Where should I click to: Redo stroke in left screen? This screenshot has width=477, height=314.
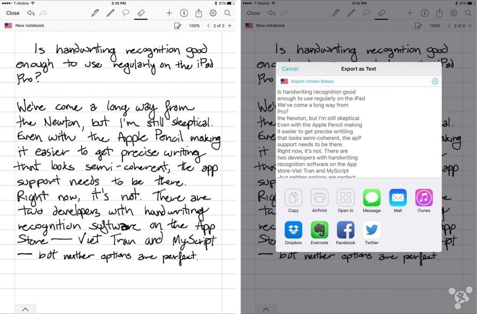click(43, 13)
